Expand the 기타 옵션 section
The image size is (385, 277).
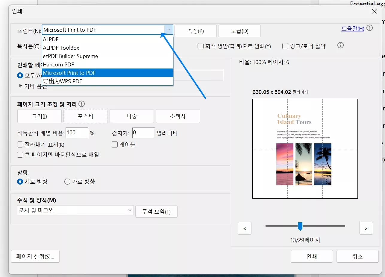(x=20, y=86)
